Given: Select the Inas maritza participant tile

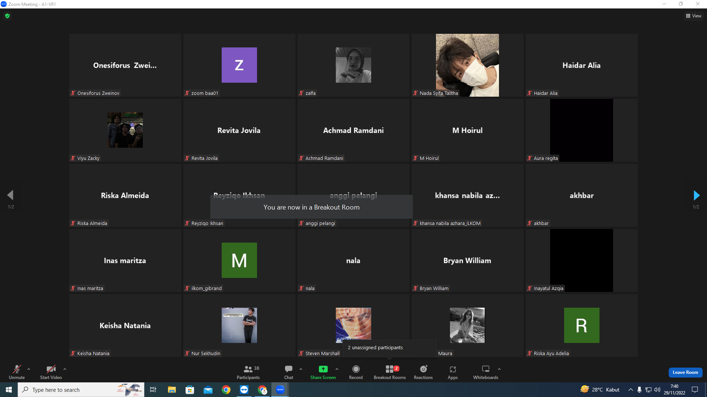Looking at the screenshot, I should pos(125,261).
